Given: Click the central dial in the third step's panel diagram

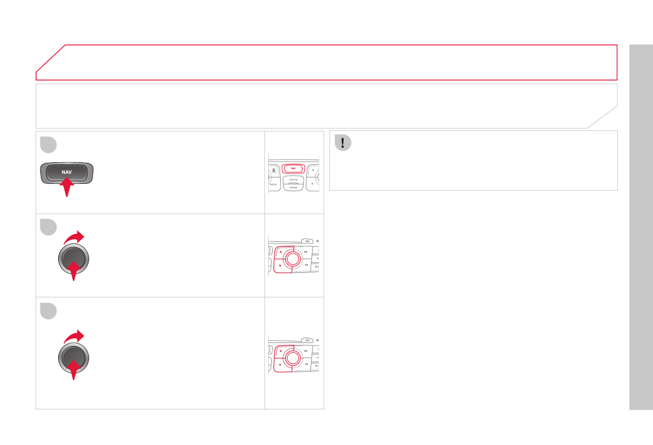Looking at the screenshot, I should click(x=293, y=357).
